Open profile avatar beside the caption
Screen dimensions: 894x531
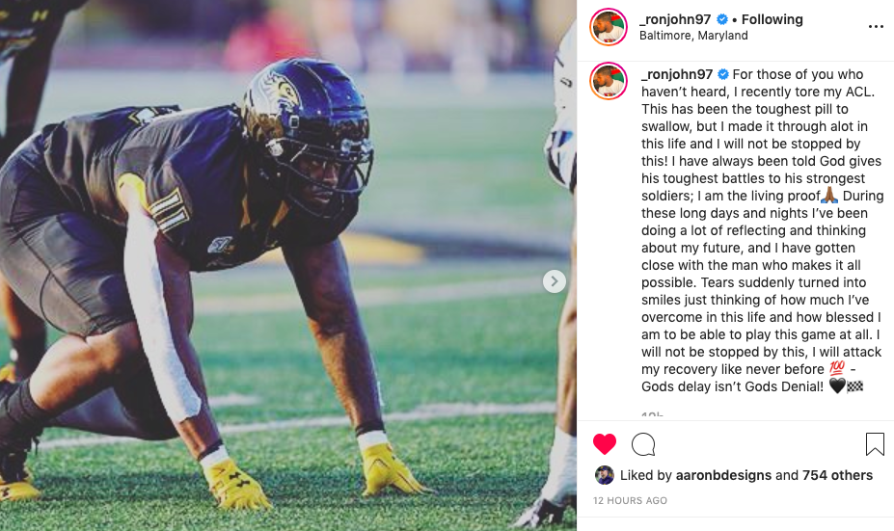click(x=609, y=82)
